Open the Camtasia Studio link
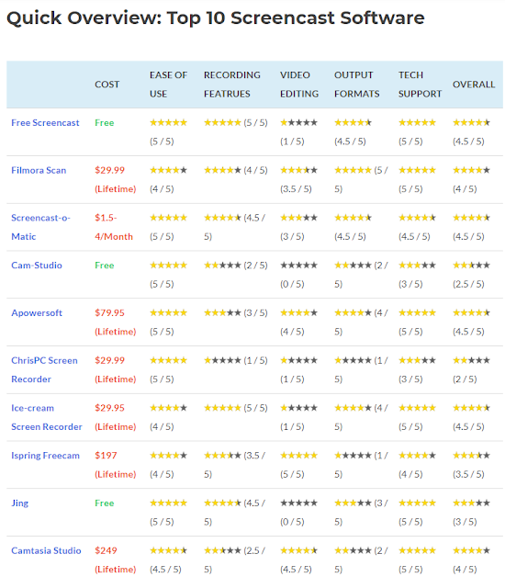This screenshot has width=505, height=588. (x=46, y=550)
